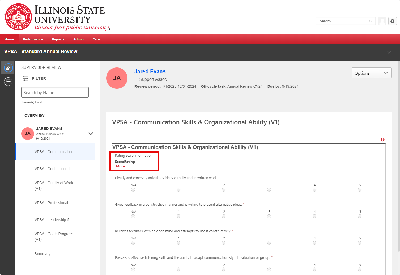
Task: Click the filter sliders icon
Action: click(25, 78)
